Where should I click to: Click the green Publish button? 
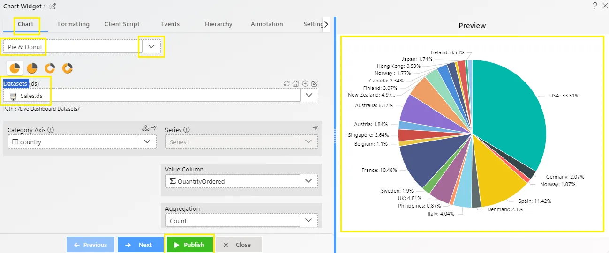point(190,245)
